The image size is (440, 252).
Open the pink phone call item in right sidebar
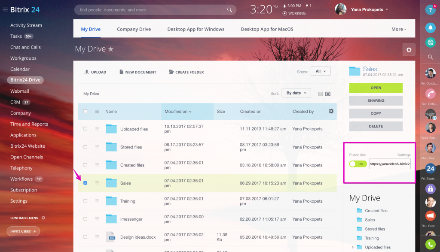coord(430,94)
